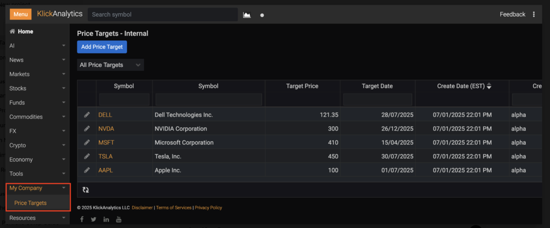
Task: Collapse the My Company section
Action: coord(37,188)
